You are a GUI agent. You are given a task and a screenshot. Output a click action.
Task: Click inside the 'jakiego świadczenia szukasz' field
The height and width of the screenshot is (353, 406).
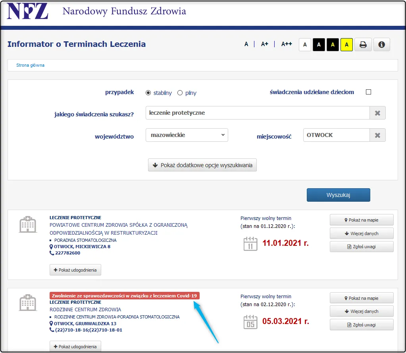click(258, 113)
